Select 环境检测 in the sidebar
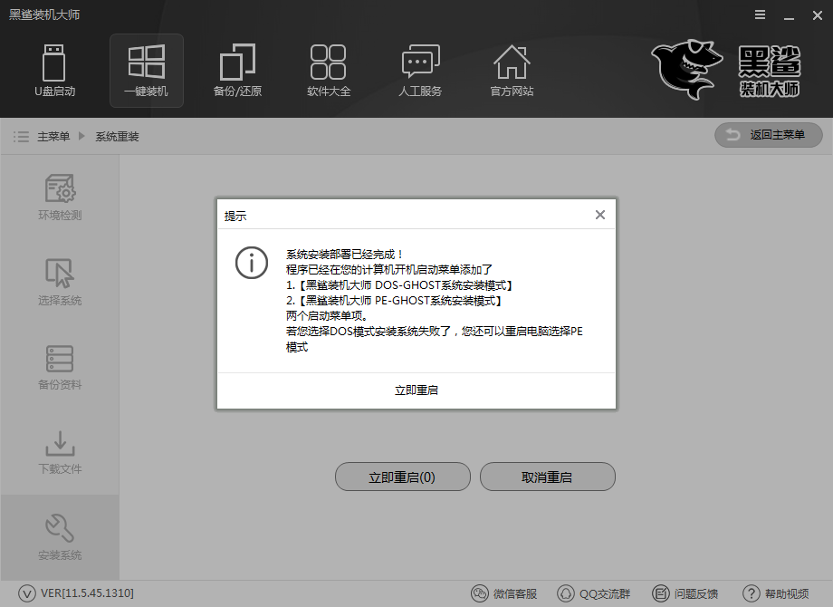The height and width of the screenshot is (607, 833). (59, 199)
